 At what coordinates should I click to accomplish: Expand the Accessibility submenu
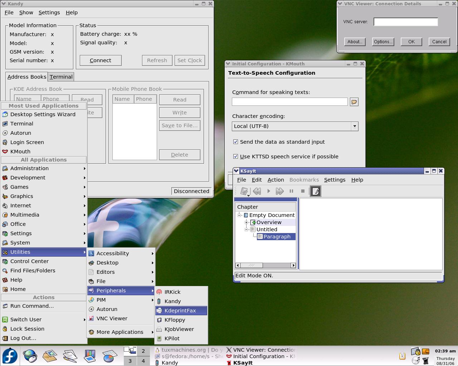(x=121, y=253)
